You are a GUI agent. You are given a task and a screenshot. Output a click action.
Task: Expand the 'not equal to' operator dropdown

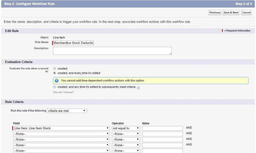[x=126, y=128]
